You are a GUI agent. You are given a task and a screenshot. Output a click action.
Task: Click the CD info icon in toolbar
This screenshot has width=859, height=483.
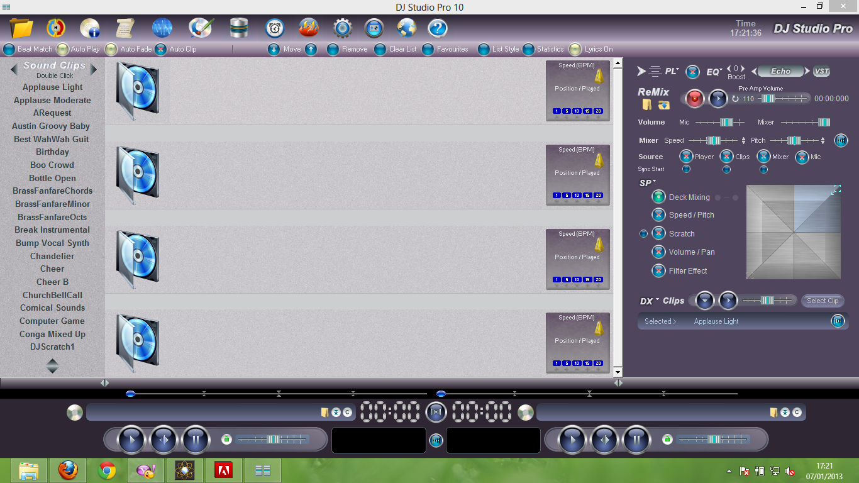point(90,28)
